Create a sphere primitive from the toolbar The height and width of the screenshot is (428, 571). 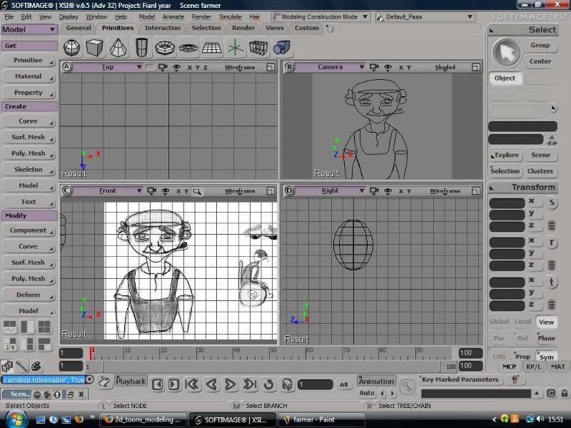click(71, 48)
